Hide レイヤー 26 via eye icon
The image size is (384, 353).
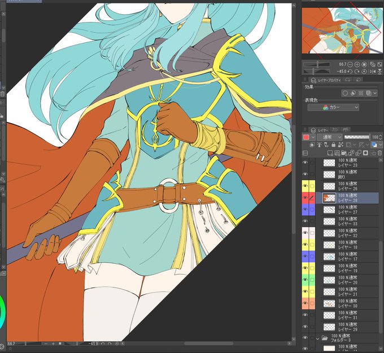(x=305, y=186)
